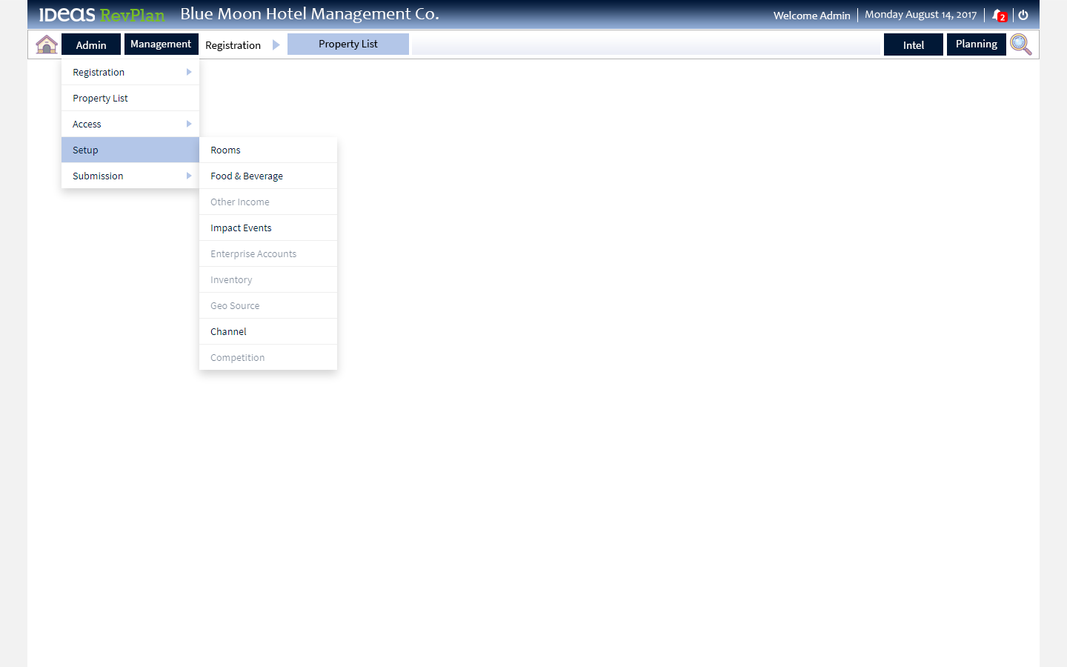Open the Admin menu
The width and height of the screenshot is (1067, 667).
point(90,44)
